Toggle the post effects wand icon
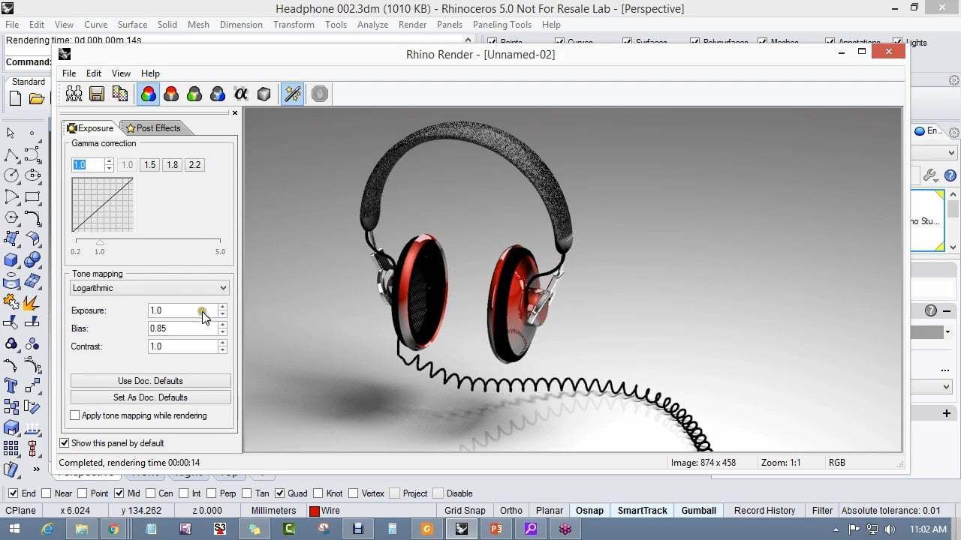The height and width of the screenshot is (540, 961). (x=292, y=94)
